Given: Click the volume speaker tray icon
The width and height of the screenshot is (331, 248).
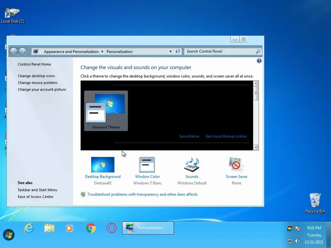Looking at the screenshot, I should click(x=297, y=241).
